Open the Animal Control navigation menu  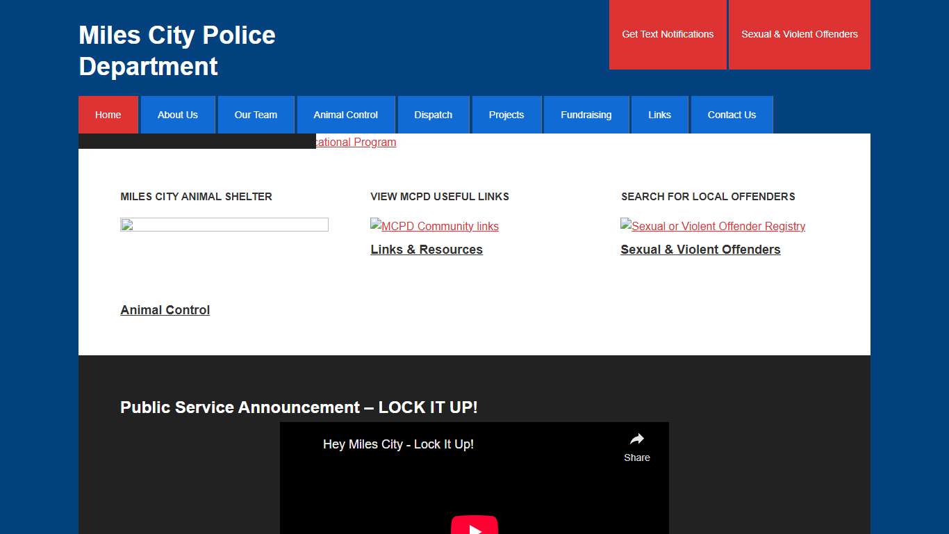(x=345, y=115)
